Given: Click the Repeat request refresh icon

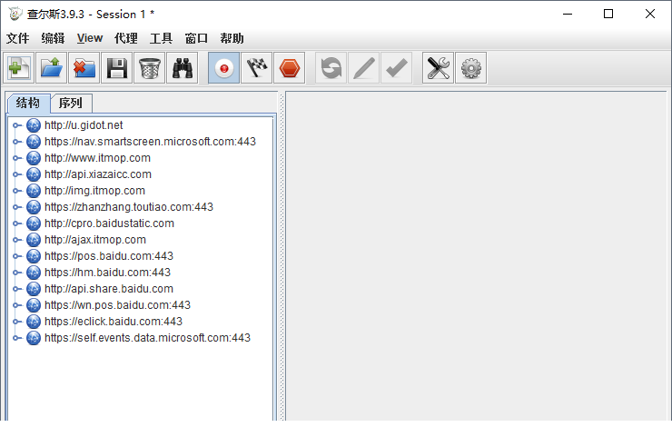Looking at the screenshot, I should (331, 68).
